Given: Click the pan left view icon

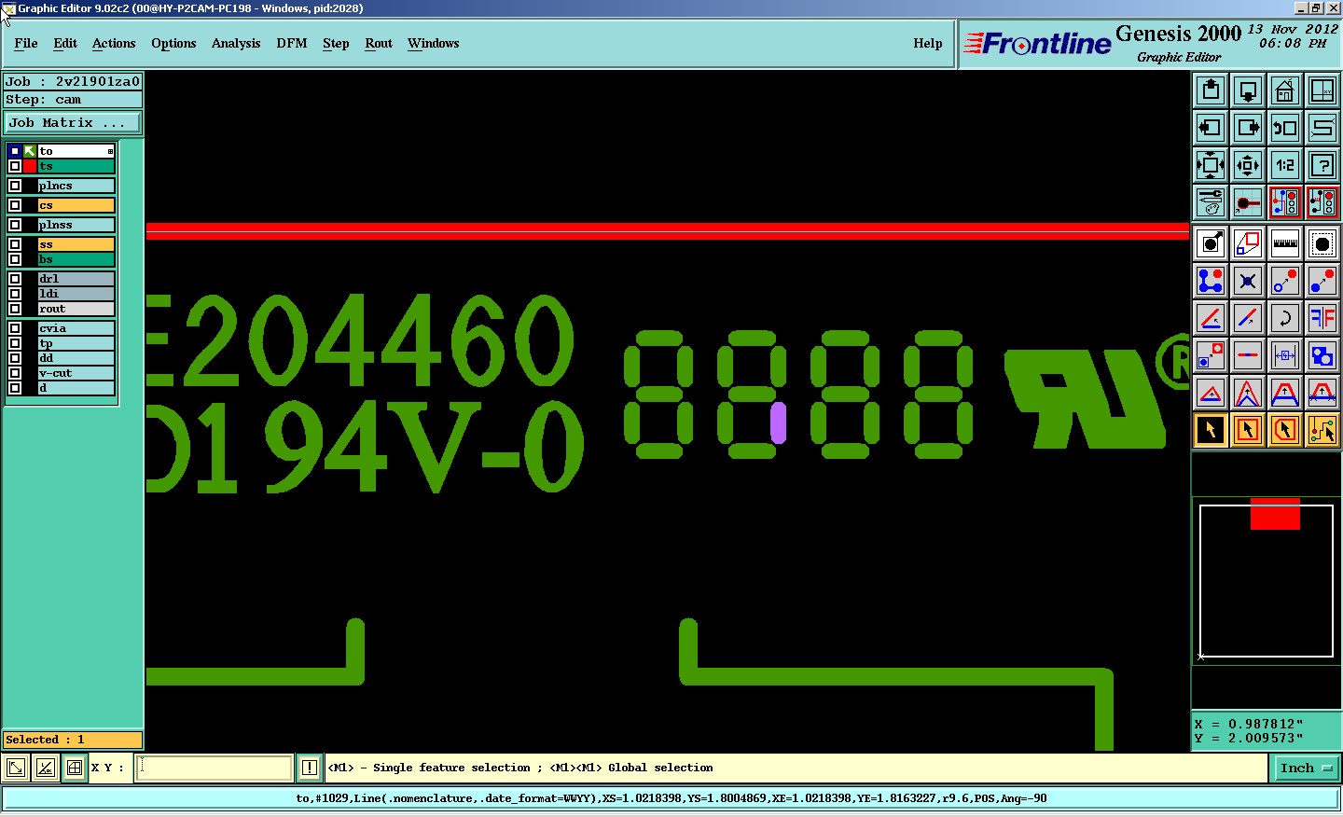Looking at the screenshot, I should pyautogui.click(x=1211, y=128).
